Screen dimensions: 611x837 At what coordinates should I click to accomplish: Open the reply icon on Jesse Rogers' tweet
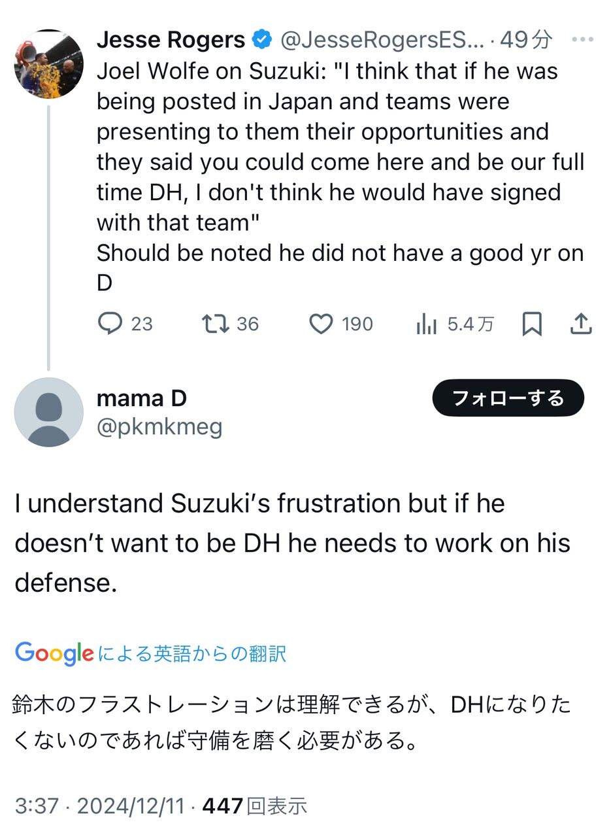[110, 324]
